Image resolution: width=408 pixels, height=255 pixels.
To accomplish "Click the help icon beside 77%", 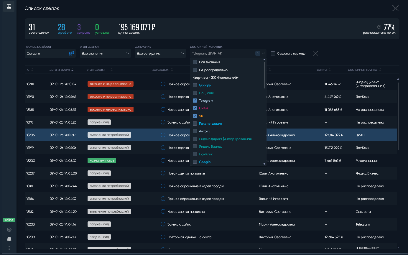I will tap(379, 27).
